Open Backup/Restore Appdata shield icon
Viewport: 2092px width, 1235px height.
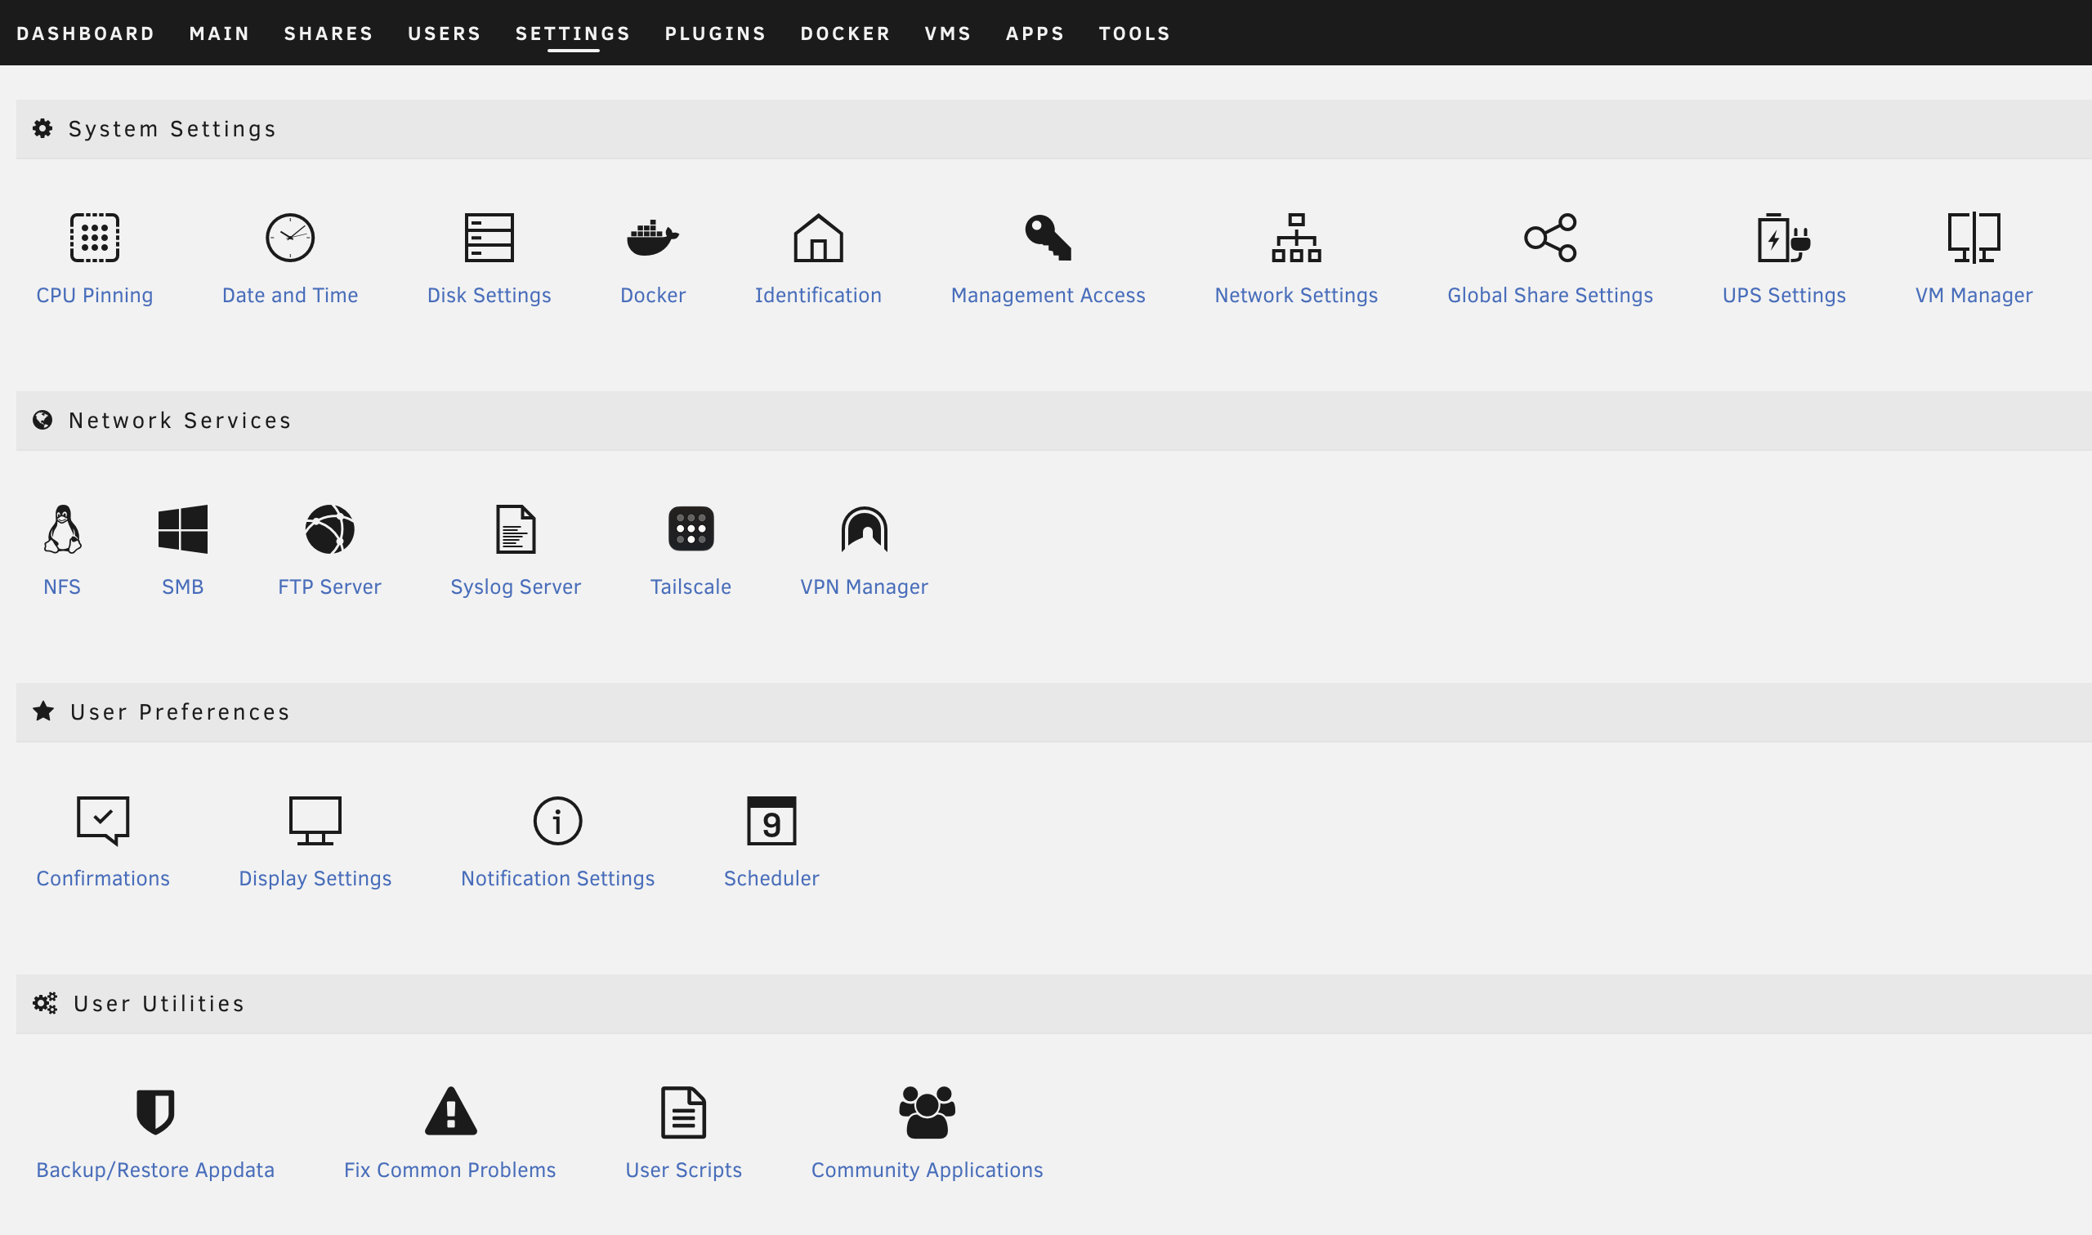(x=154, y=1112)
